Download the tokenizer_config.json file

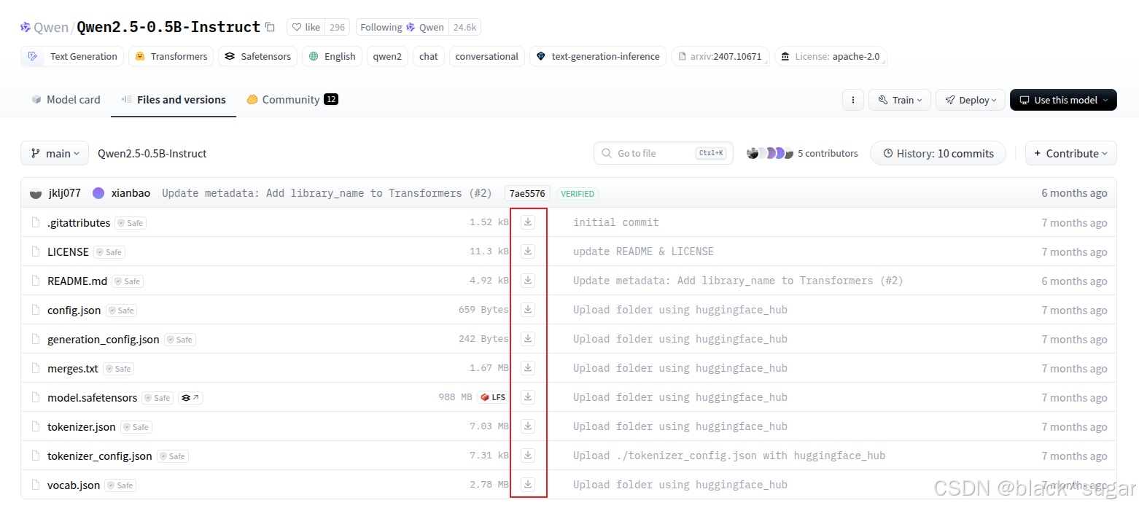[528, 456]
